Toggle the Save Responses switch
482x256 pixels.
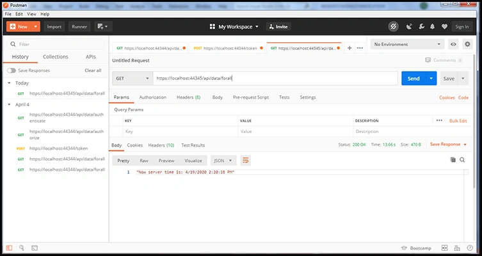pos(12,70)
